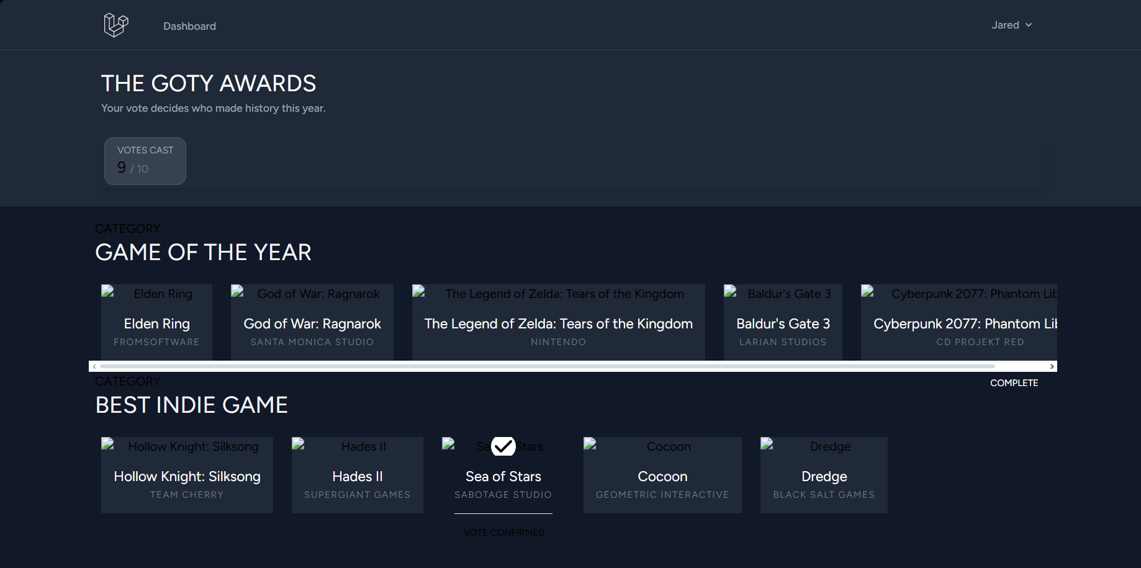Click the Votes Cast counter box
Viewport: 1141px width, 568px height.
click(x=145, y=161)
